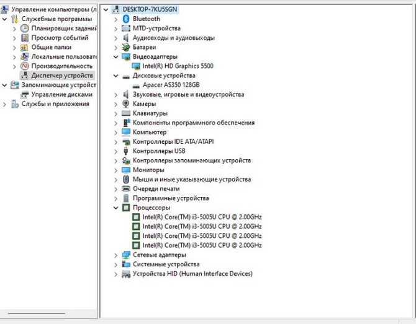The image size is (416, 324).
Task: Select the first Intel Core i3-5005U processor entry
Action: [x=202, y=217]
